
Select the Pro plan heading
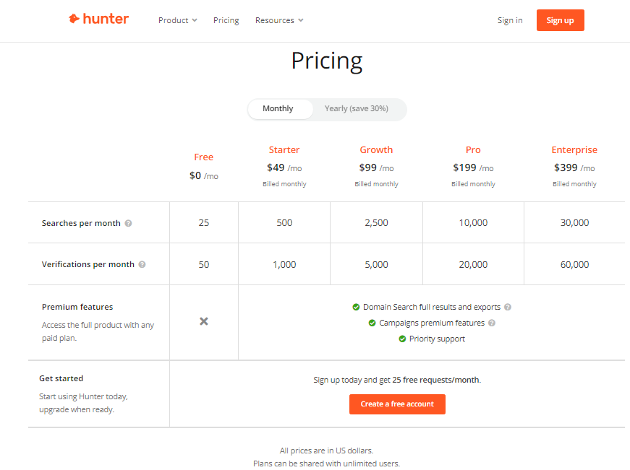pyautogui.click(x=473, y=150)
